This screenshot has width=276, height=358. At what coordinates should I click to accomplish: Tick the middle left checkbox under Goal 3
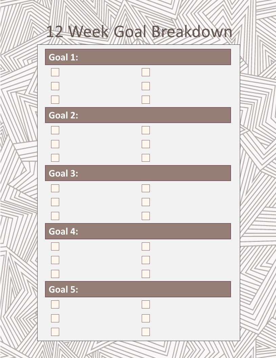click(x=55, y=202)
